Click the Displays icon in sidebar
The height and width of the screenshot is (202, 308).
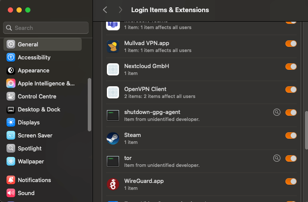click(11, 122)
